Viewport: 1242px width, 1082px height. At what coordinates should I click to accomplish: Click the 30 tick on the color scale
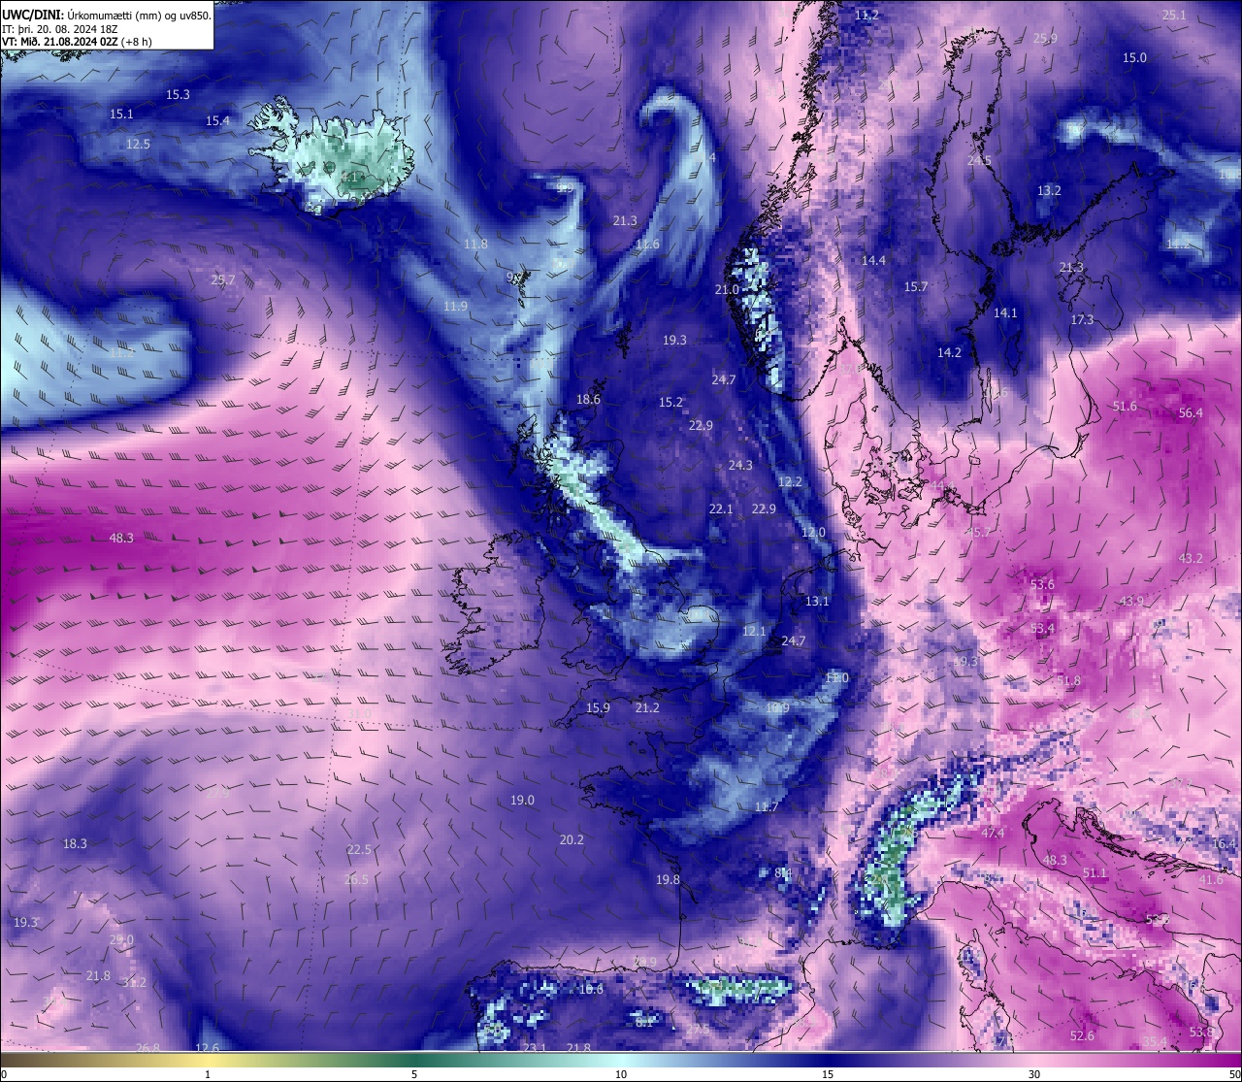[x=1034, y=1074]
